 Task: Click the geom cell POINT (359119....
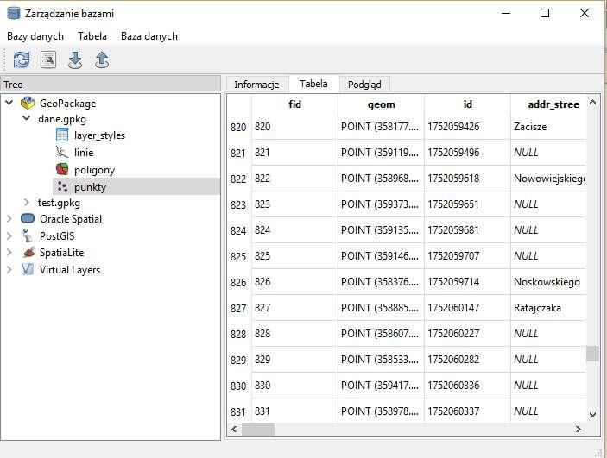click(x=381, y=153)
